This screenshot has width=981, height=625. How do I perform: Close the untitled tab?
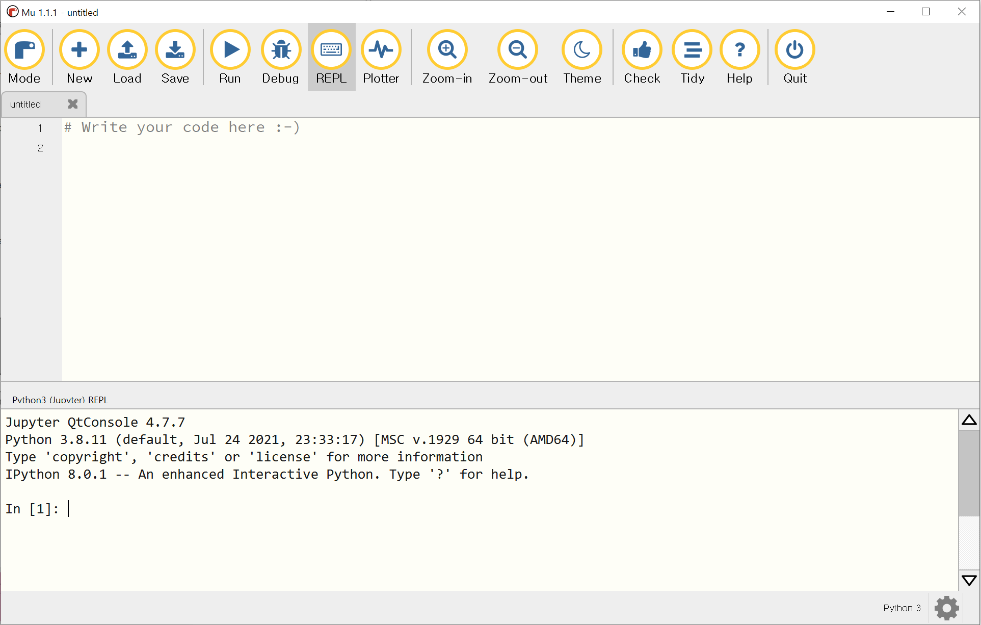pos(73,104)
